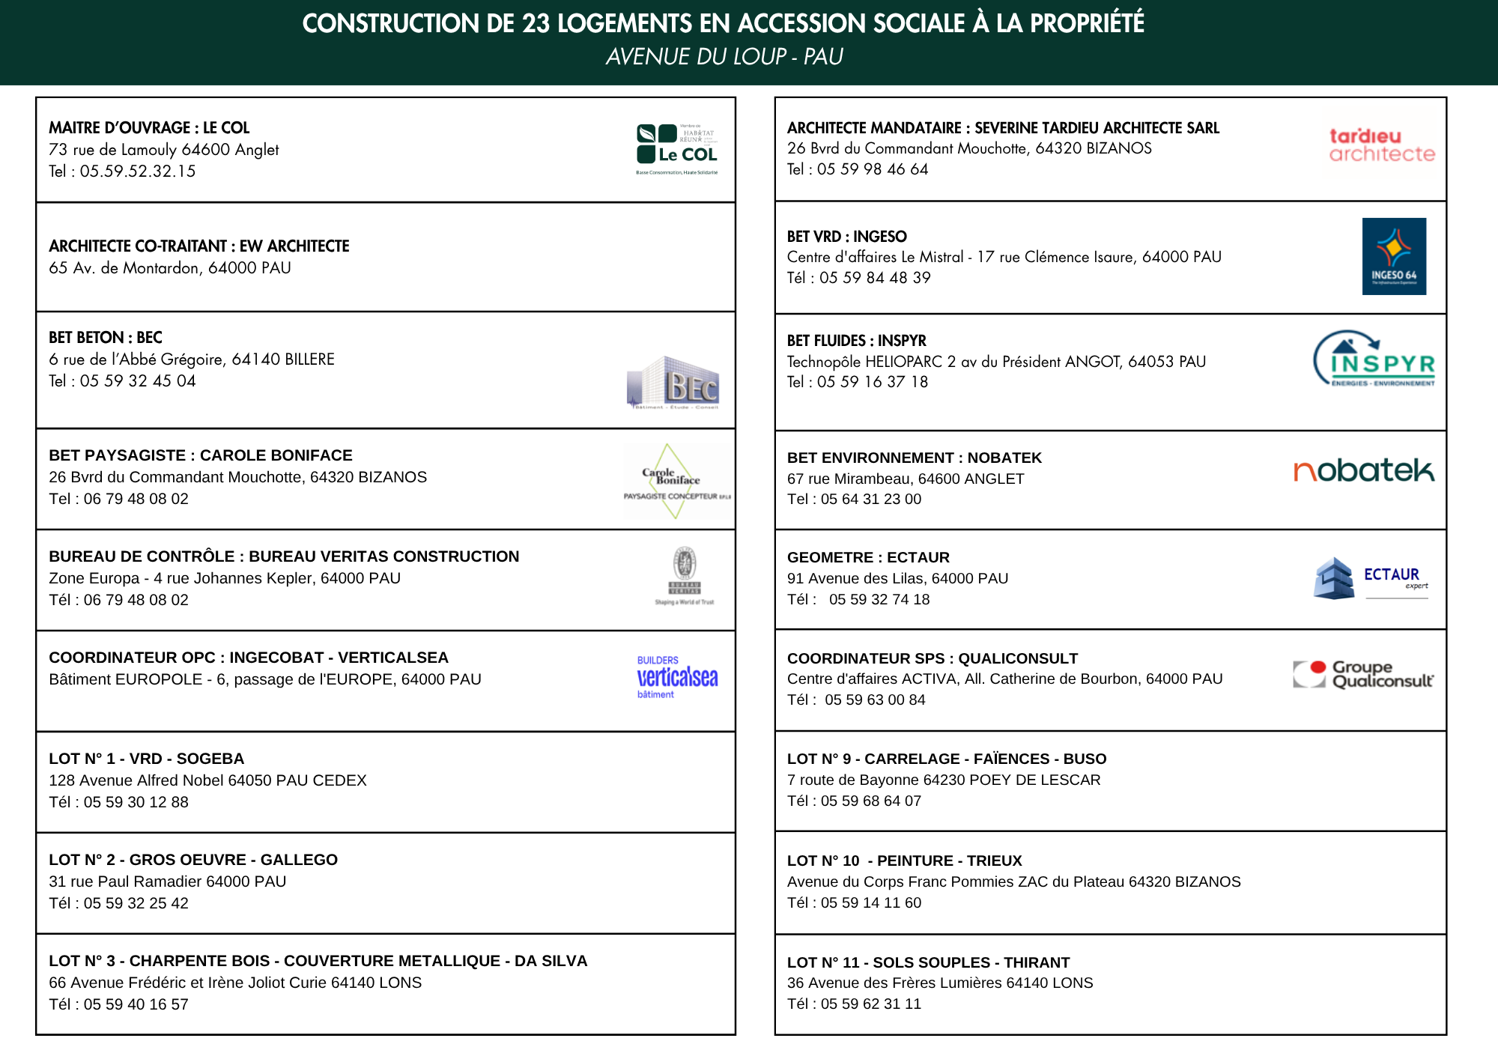
Task: Click heading "LOT N° 1 - VRD - SOGEBA"
Action: tap(147, 759)
